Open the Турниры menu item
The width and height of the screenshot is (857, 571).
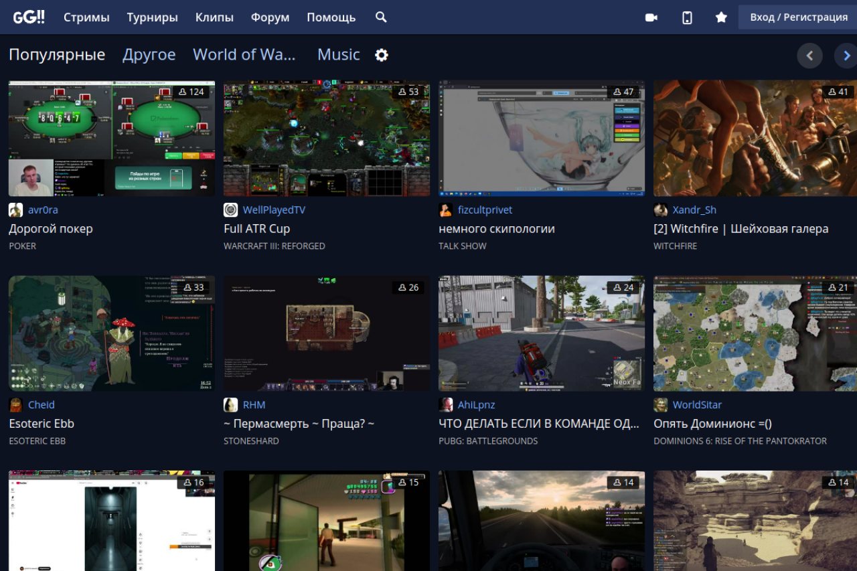click(152, 17)
